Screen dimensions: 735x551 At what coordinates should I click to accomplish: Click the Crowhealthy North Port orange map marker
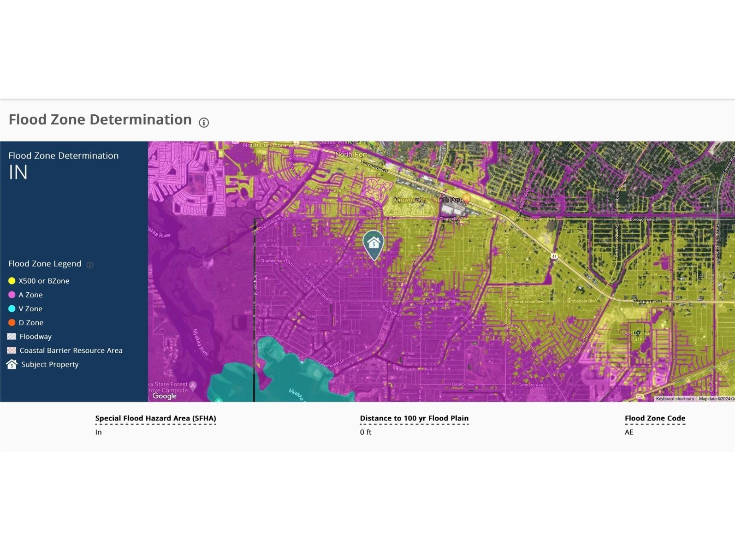coord(467,199)
